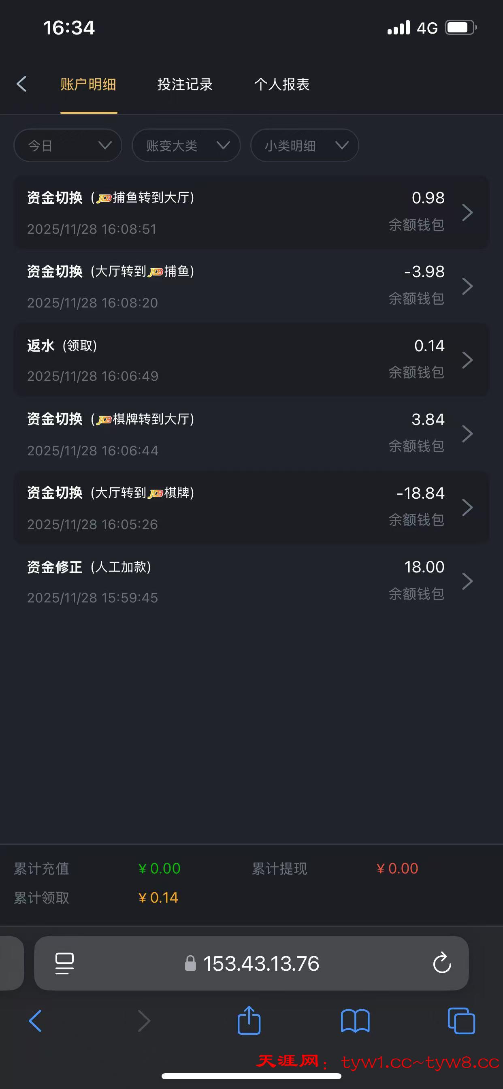This screenshot has height=1089, width=503.
Task: Open the 返水 (领取) 0.14 record
Action: click(251, 360)
